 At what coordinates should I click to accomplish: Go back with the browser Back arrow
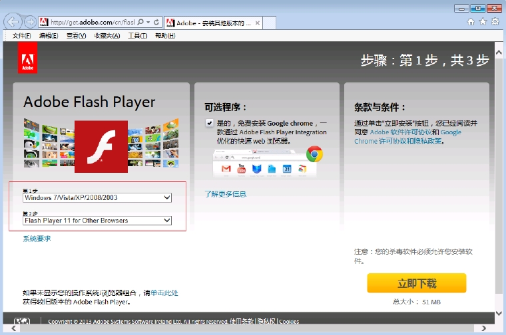pos(13,22)
